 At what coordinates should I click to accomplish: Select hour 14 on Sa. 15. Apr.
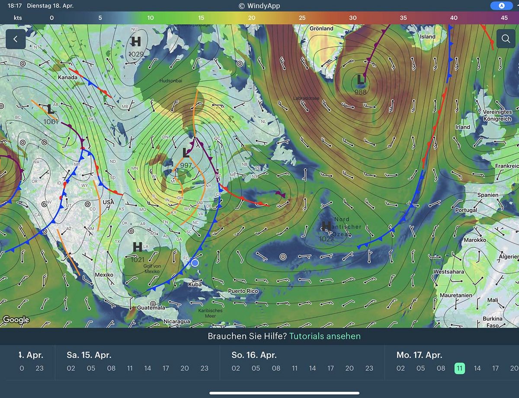147,369
